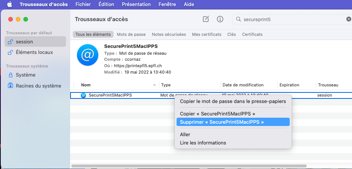
Task: Click the unlocked padlock icon beside session
Action: 10,41
